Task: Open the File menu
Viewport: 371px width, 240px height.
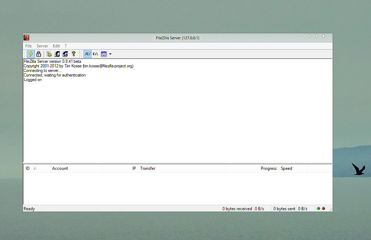Action: click(x=29, y=46)
